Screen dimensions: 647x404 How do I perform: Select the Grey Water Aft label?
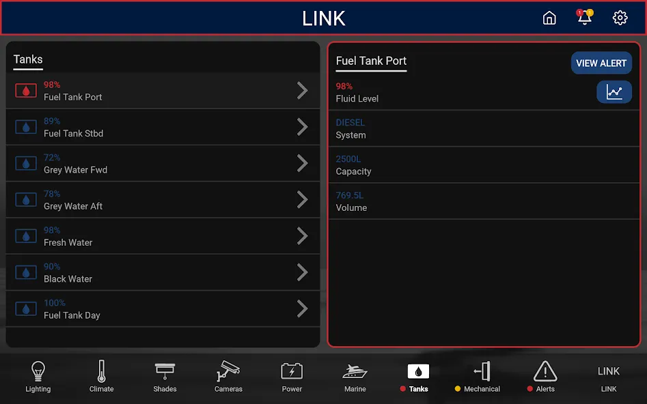pyautogui.click(x=73, y=206)
